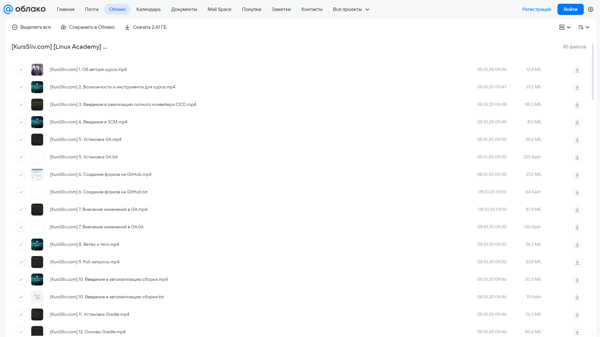
Task: Download the '1. Об авторе курса.mp4' file
Action: [x=577, y=70]
